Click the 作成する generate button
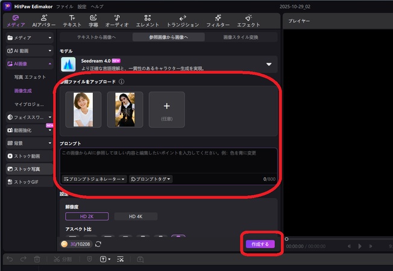Screen dimensions: 393x271 coord(260,244)
